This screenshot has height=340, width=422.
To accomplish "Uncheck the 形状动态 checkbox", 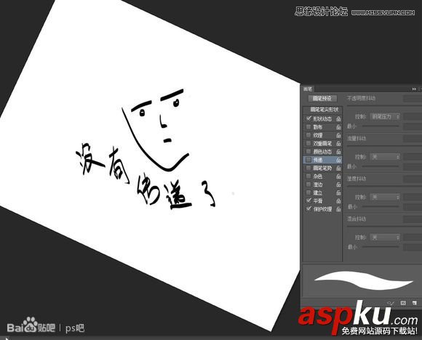I will click(x=308, y=118).
